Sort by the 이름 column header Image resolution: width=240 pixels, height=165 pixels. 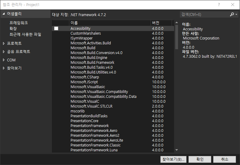point(110,23)
